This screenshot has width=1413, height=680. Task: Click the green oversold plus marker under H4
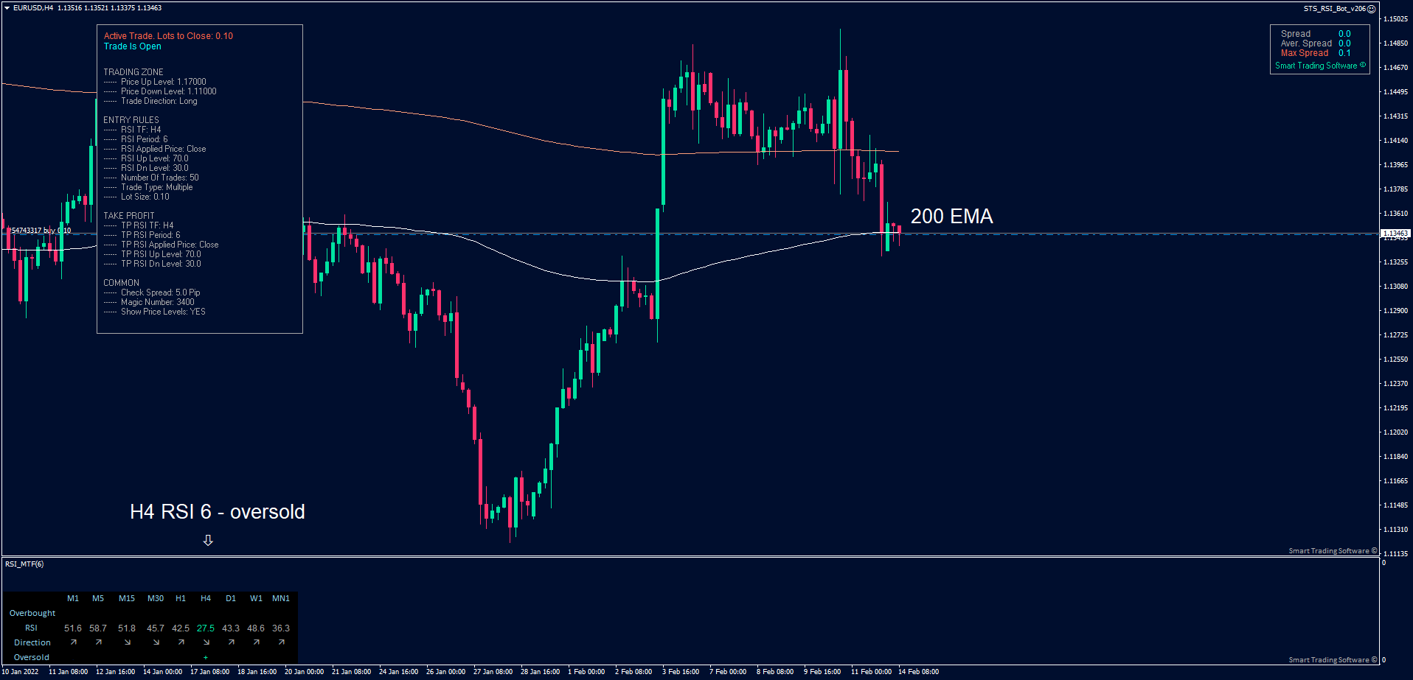206,657
